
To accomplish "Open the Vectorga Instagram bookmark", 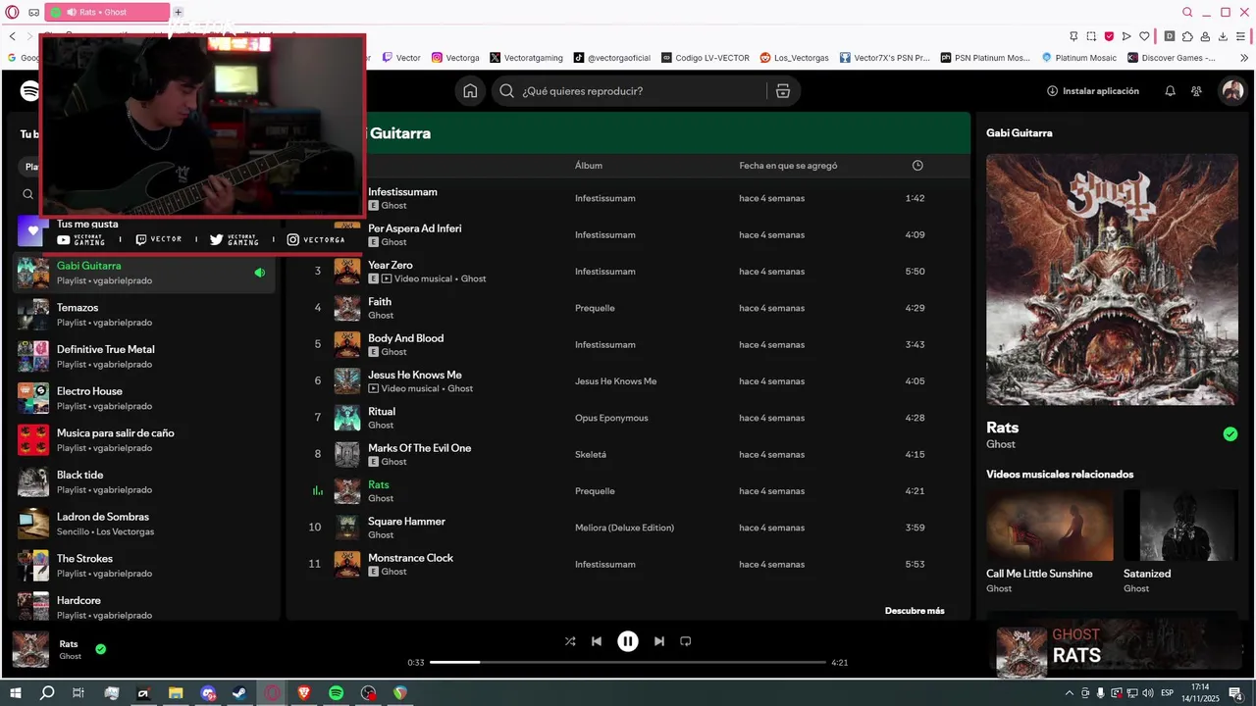I will pyautogui.click(x=455, y=58).
